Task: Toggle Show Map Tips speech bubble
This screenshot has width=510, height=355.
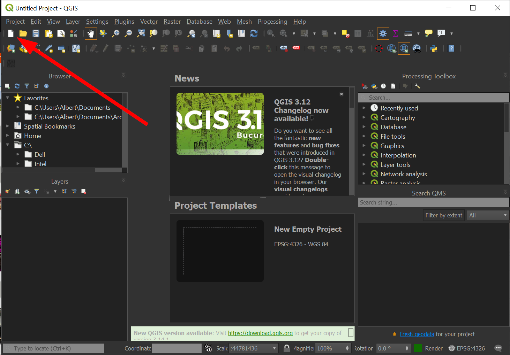Action: pyautogui.click(x=429, y=33)
